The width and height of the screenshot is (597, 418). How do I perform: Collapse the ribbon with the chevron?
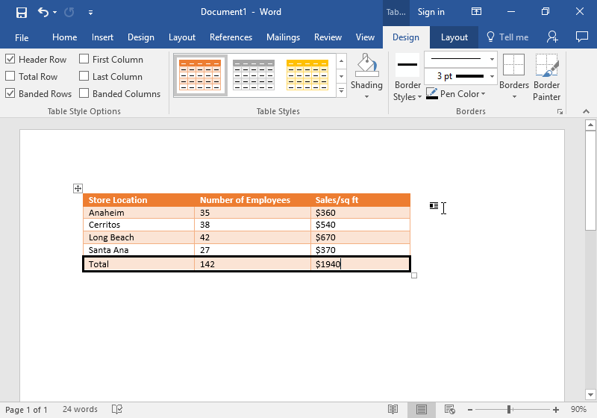(586, 111)
